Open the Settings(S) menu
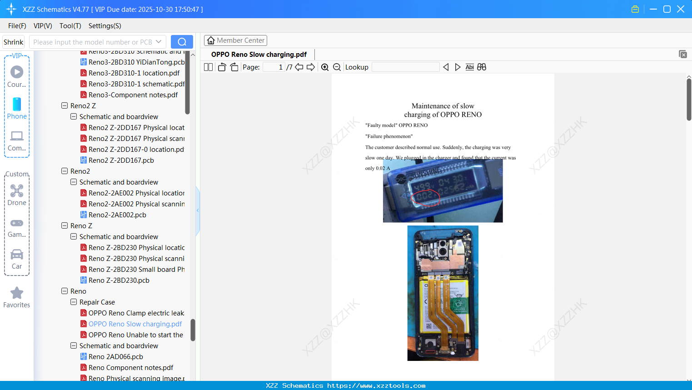Viewport: 692px width, 390px height. (x=105, y=26)
